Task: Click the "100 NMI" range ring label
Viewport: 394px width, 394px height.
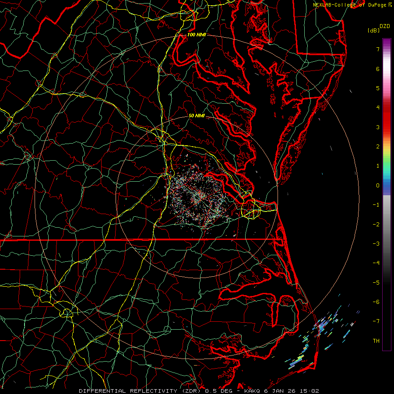Action: coord(197,35)
